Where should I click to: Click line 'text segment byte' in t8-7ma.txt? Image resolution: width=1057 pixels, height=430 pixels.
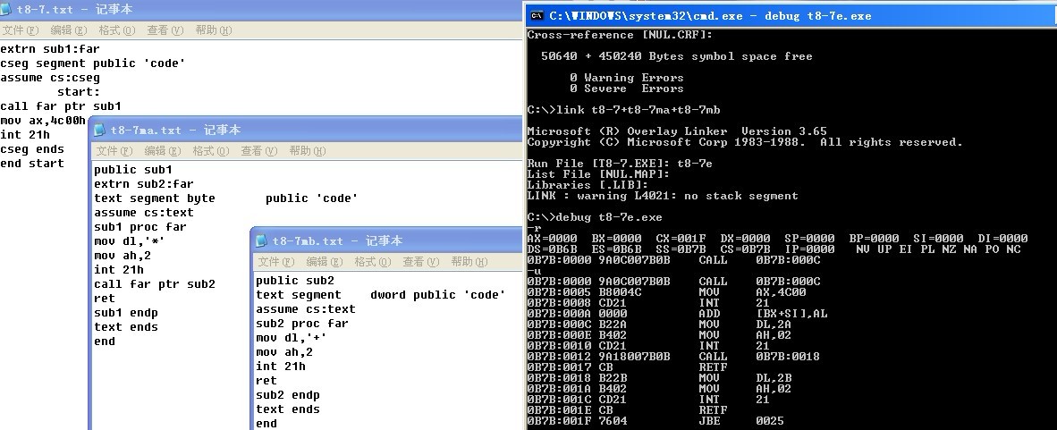(155, 198)
